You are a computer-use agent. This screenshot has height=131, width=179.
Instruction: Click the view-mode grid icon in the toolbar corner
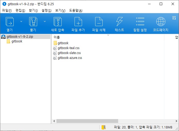click(174, 18)
